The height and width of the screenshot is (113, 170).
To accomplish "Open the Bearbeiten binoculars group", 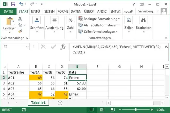I will click(143, 25).
